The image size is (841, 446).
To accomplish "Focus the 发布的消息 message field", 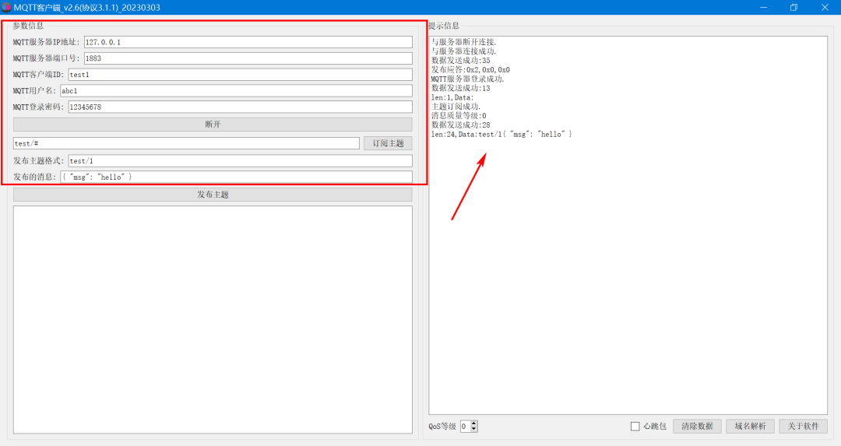I will 236,177.
